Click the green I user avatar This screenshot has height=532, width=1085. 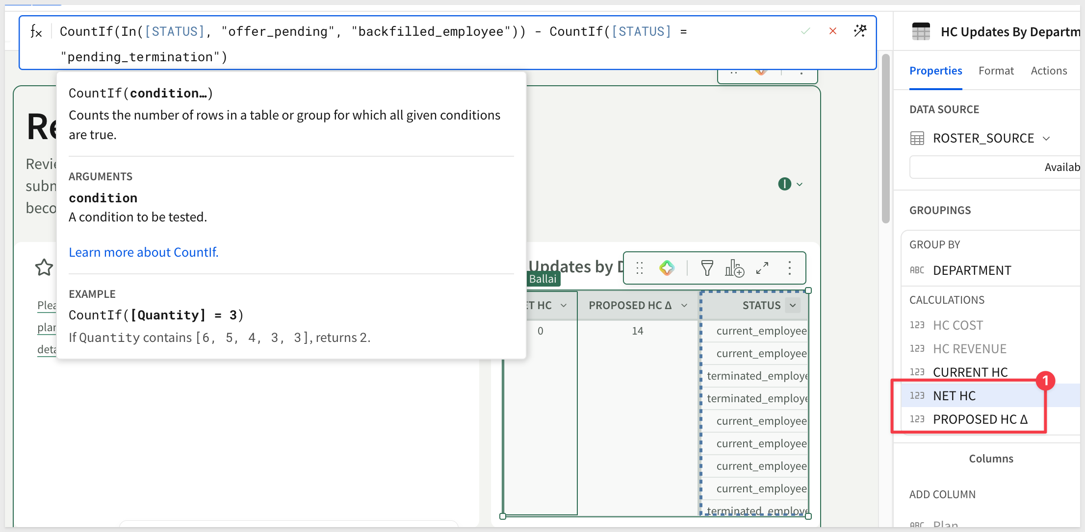pos(785,184)
